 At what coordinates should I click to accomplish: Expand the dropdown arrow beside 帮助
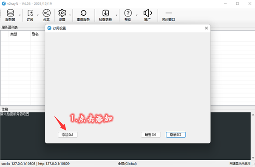click(137, 15)
